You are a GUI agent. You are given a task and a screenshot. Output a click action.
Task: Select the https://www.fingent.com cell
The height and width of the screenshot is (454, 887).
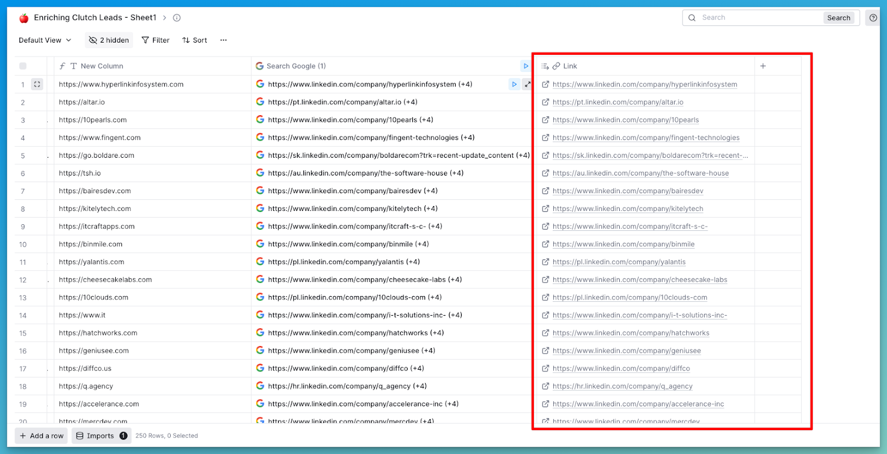pyautogui.click(x=152, y=138)
